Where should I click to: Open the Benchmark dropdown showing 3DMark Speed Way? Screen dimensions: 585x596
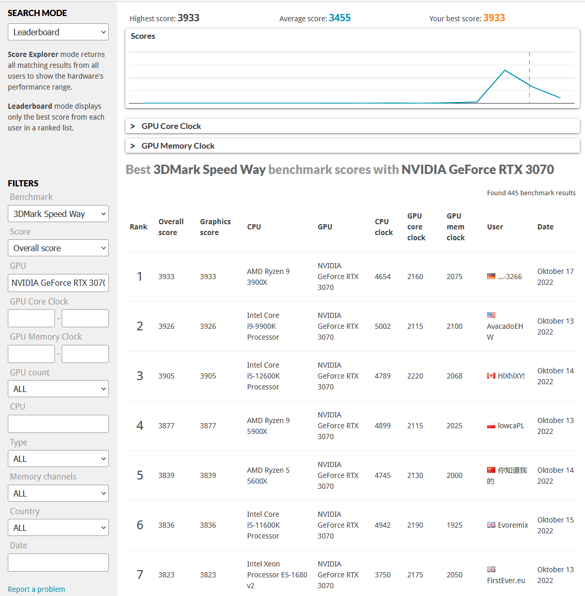click(x=58, y=214)
